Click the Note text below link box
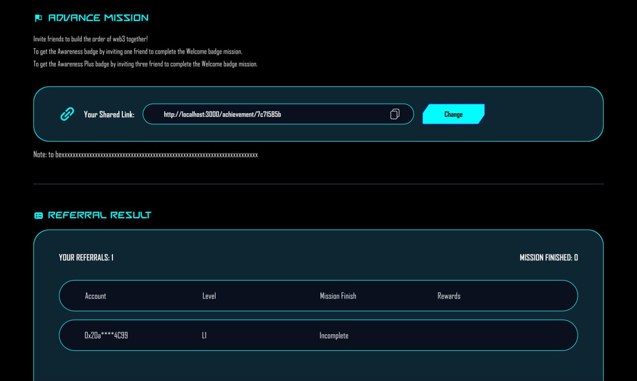This screenshot has width=637, height=381. pyautogui.click(x=145, y=155)
